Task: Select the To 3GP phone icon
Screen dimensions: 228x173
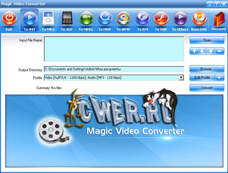Action: click(x=67, y=18)
